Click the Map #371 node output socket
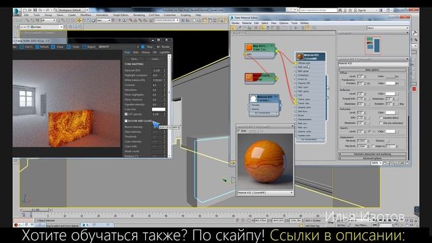432x243 pixels. click(277, 51)
